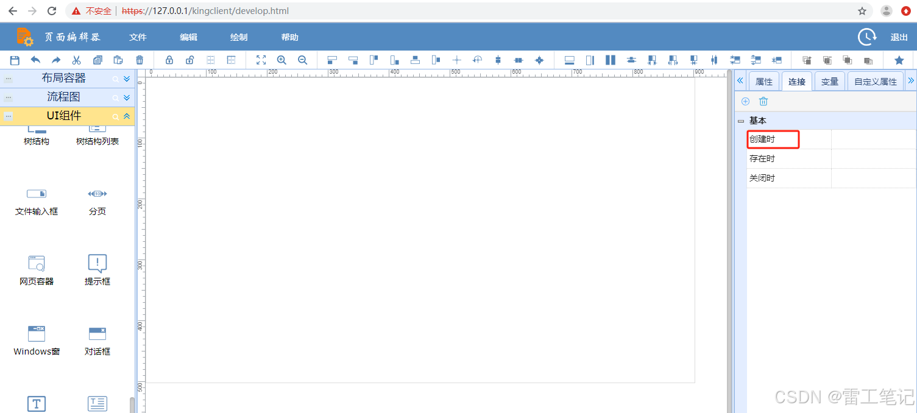Click the align top edges icon

374,60
